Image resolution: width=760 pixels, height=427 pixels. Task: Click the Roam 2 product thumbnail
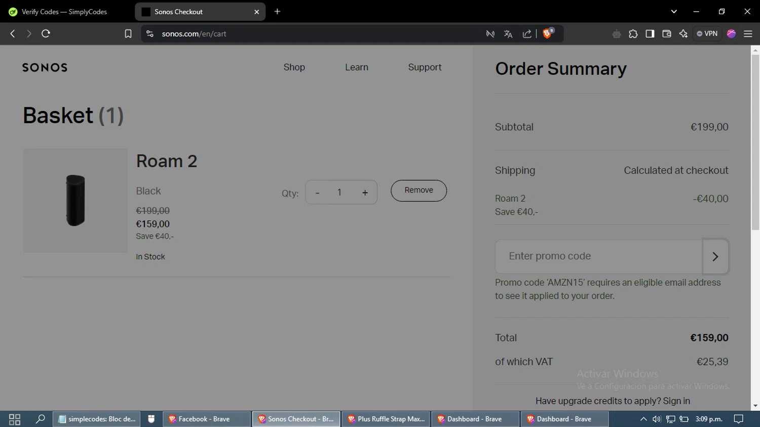pos(75,200)
